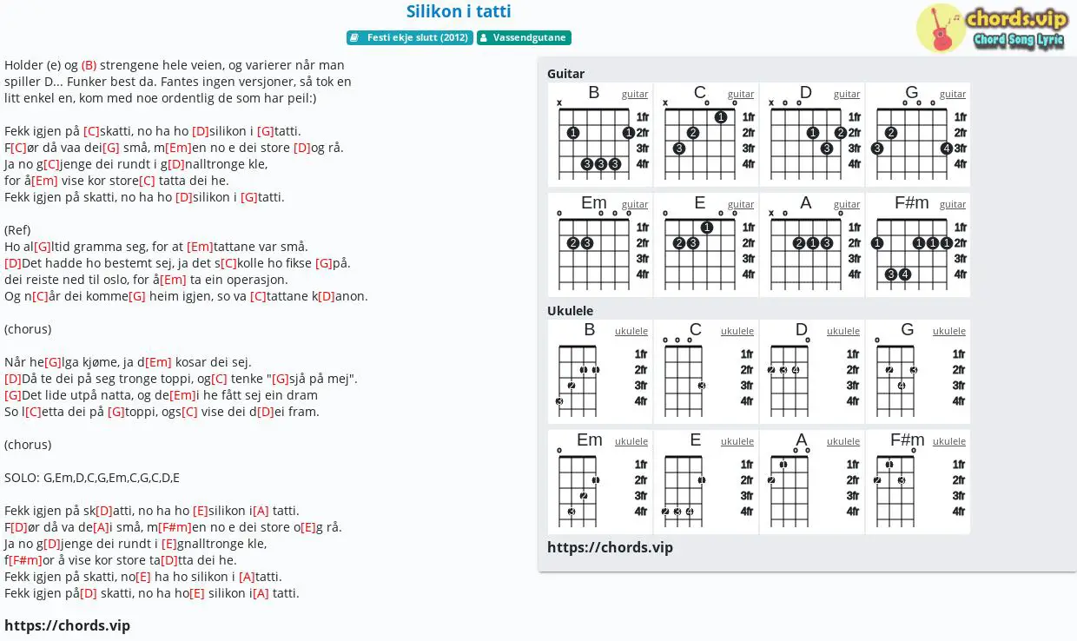Open the chords.vip logo
The height and width of the screenshot is (641, 1077).
pyautogui.click(x=992, y=28)
